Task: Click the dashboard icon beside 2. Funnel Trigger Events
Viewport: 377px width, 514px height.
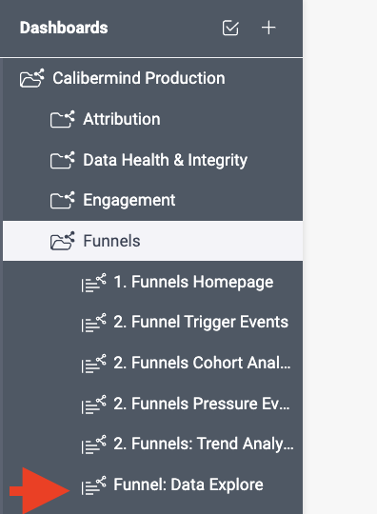Action: coord(93,323)
